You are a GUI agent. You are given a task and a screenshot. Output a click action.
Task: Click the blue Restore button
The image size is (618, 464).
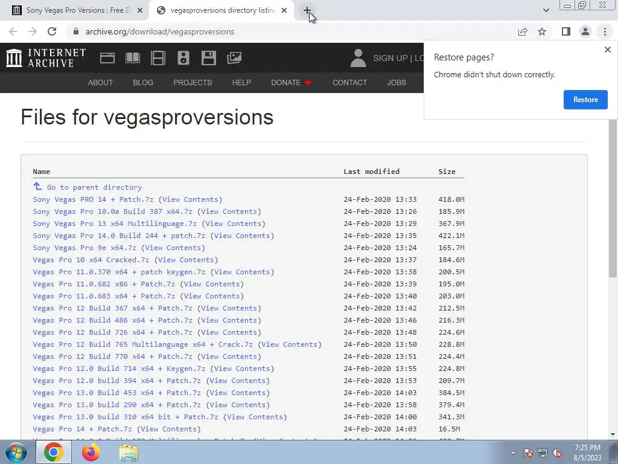tap(585, 100)
